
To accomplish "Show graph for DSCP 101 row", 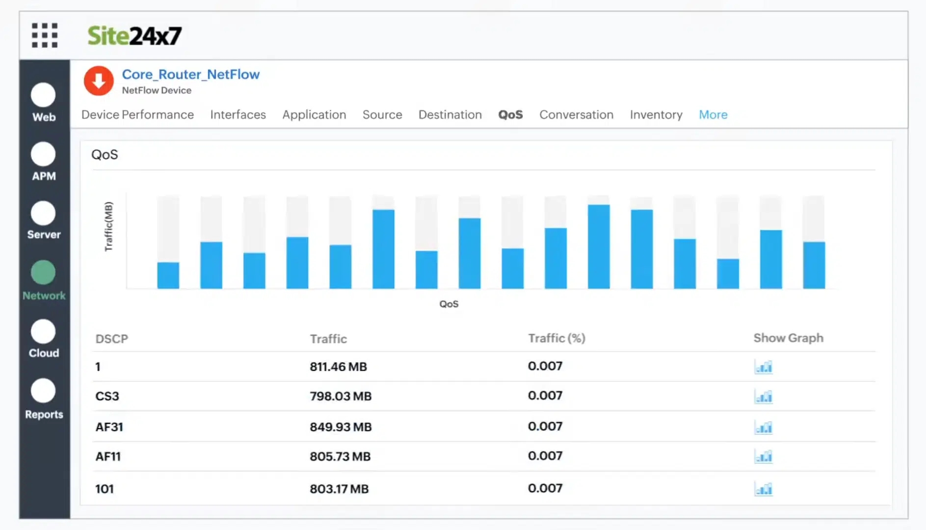I will tap(763, 489).
